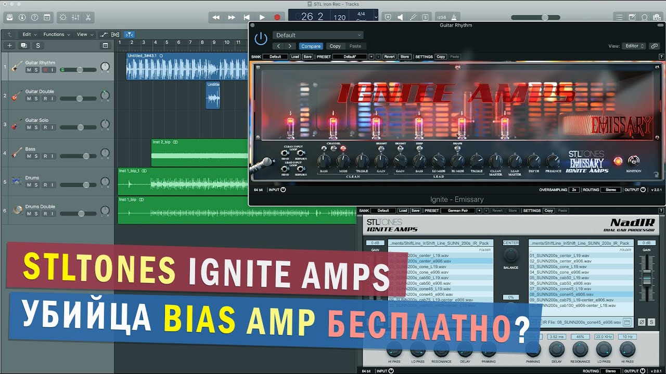The height and width of the screenshot is (374, 666).
Task: Click the NadIR right channel phase invert icon
Action: click(642, 322)
